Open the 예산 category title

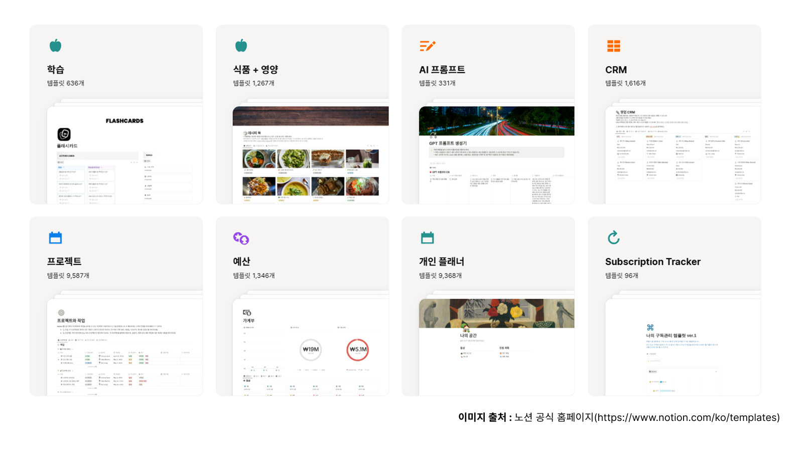tap(241, 262)
